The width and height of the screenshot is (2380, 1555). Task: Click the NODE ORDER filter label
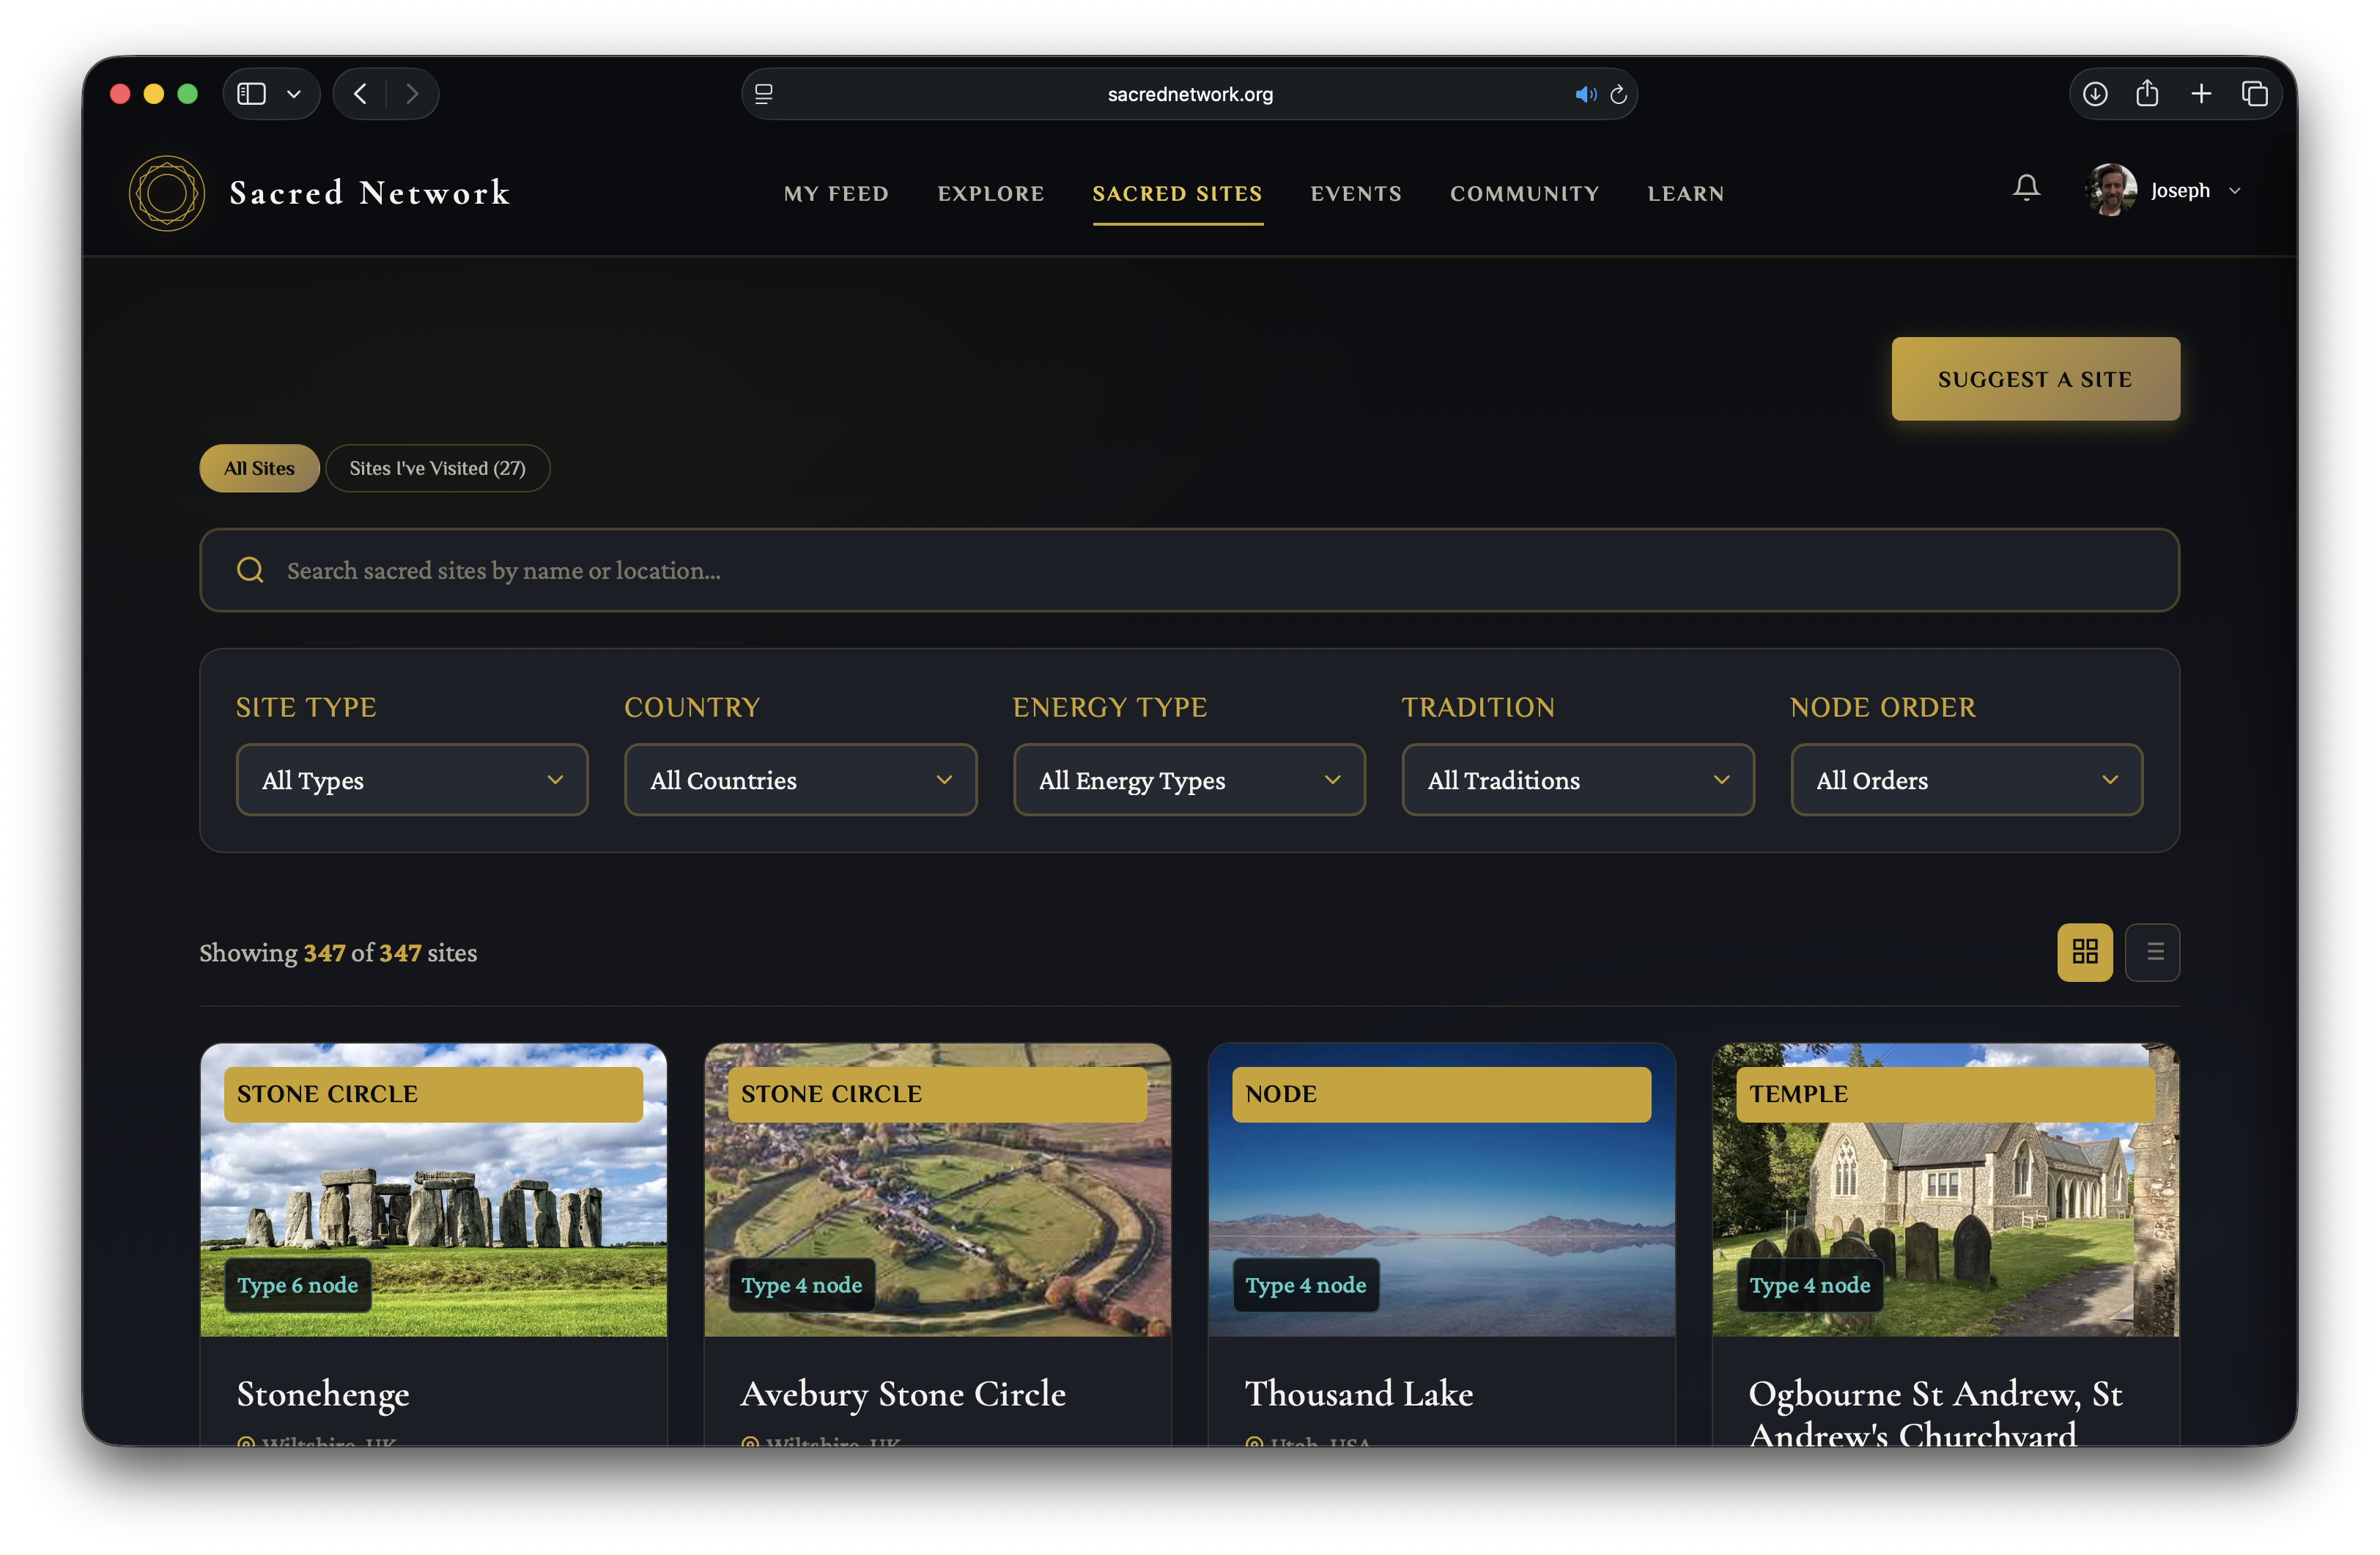point(1883,707)
